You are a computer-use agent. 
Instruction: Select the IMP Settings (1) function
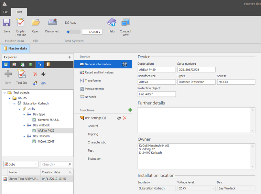click(95, 118)
